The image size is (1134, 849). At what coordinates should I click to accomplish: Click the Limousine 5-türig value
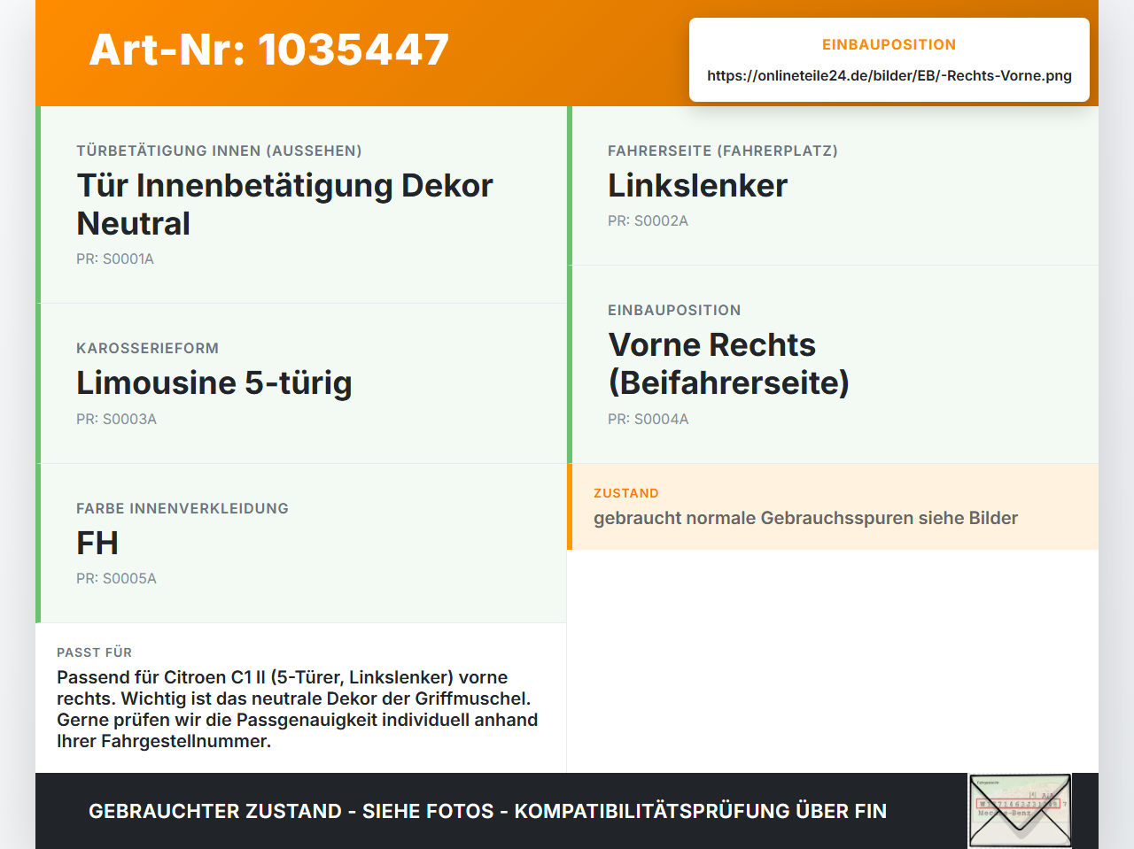(x=214, y=383)
